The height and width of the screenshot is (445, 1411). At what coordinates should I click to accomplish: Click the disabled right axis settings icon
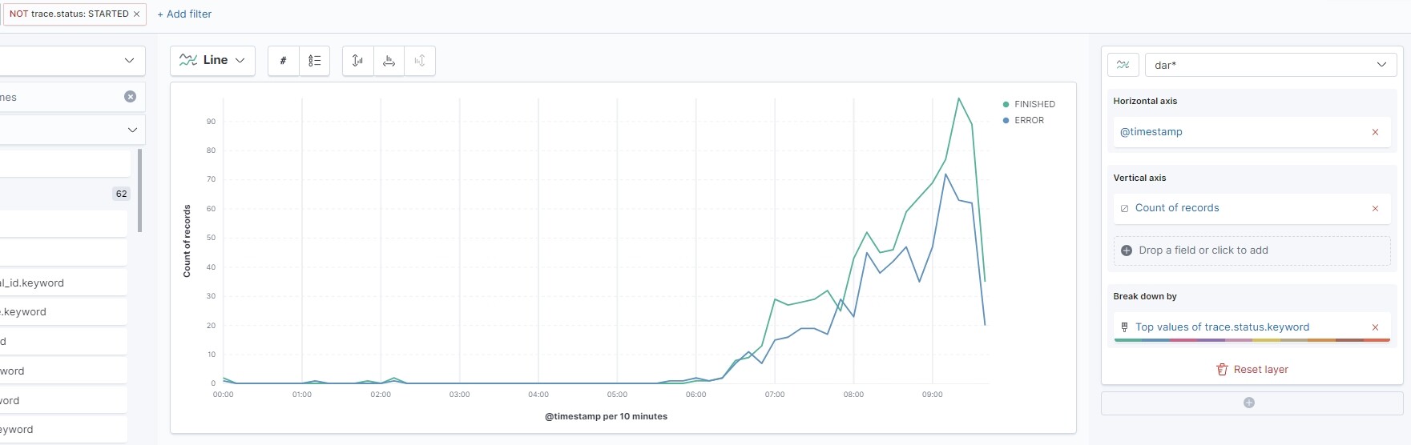[420, 61]
